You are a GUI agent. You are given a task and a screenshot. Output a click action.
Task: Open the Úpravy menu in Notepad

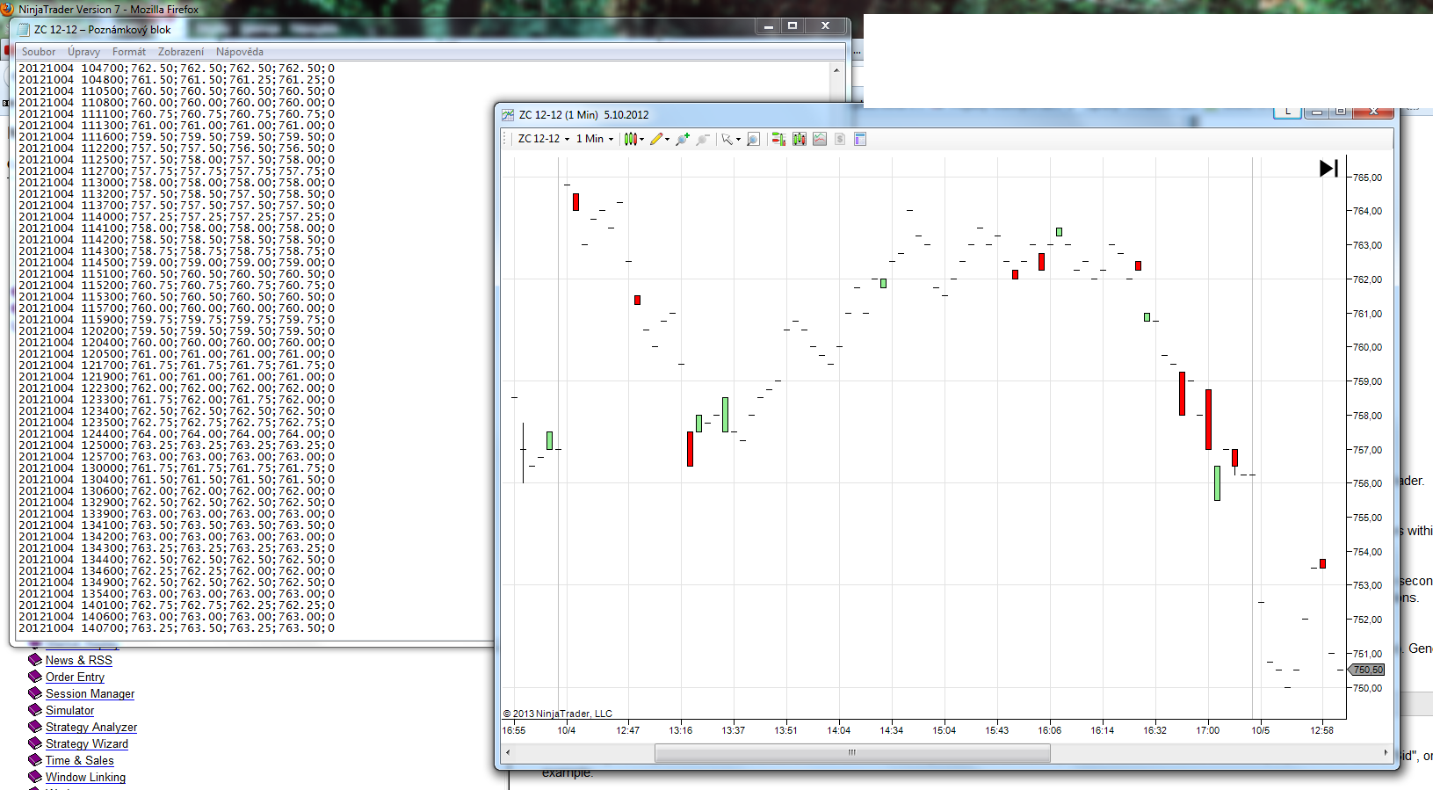[84, 52]
